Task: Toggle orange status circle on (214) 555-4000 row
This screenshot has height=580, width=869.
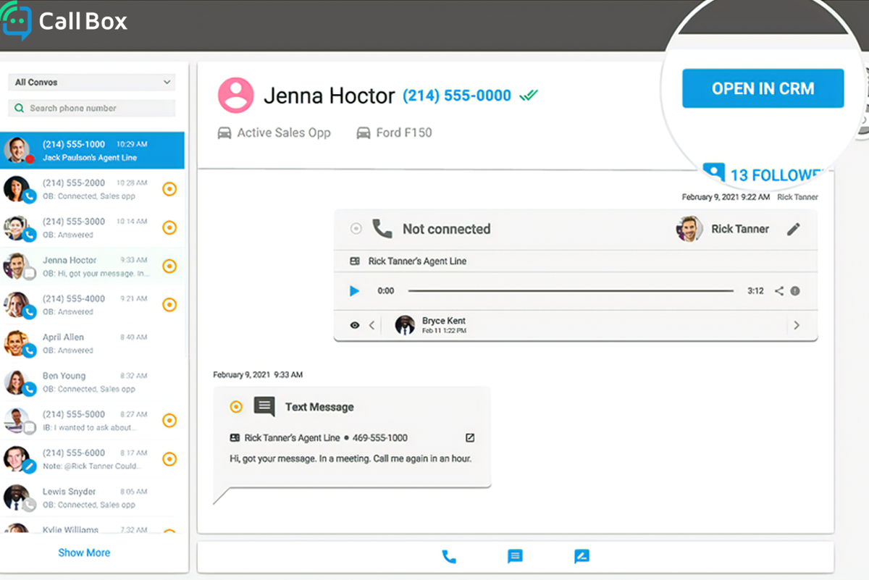Action: pyautogui.click(x=169, y=305)
